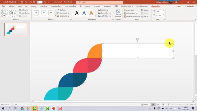Increase shape height with up stepper
Image resolution: width=197 pixels, height=111 pixels.
(x=163, y=11)
